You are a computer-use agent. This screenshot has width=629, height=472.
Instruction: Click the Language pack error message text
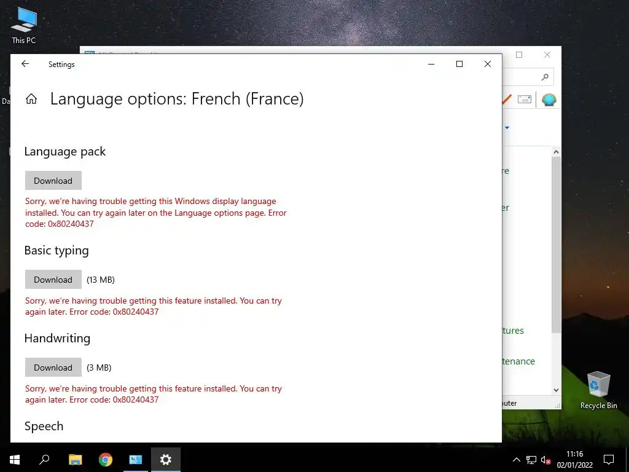tap(156, 213)
